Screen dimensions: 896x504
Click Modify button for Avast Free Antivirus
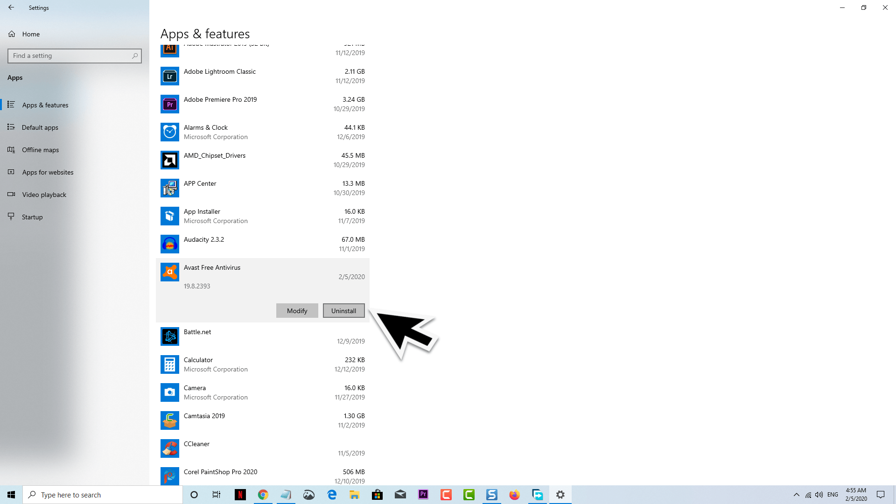297,310
